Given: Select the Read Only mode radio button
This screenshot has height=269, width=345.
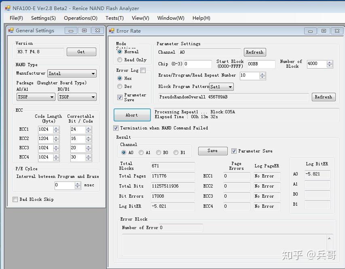Looking at the screenshot, I should point(120,60).
